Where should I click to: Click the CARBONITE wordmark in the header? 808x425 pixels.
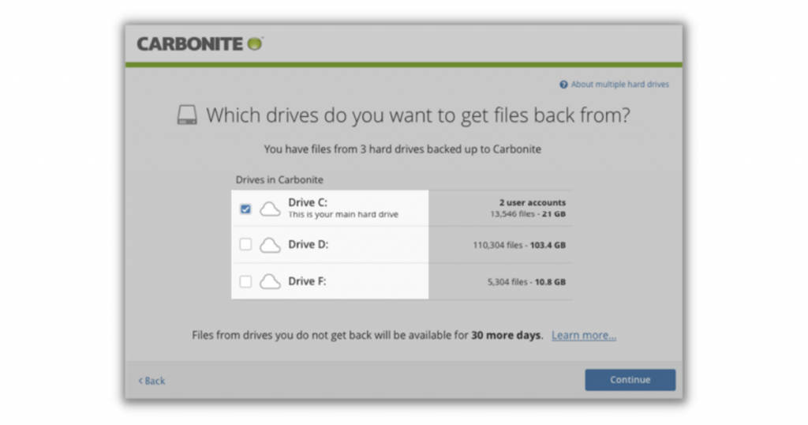tap(190, 44)
